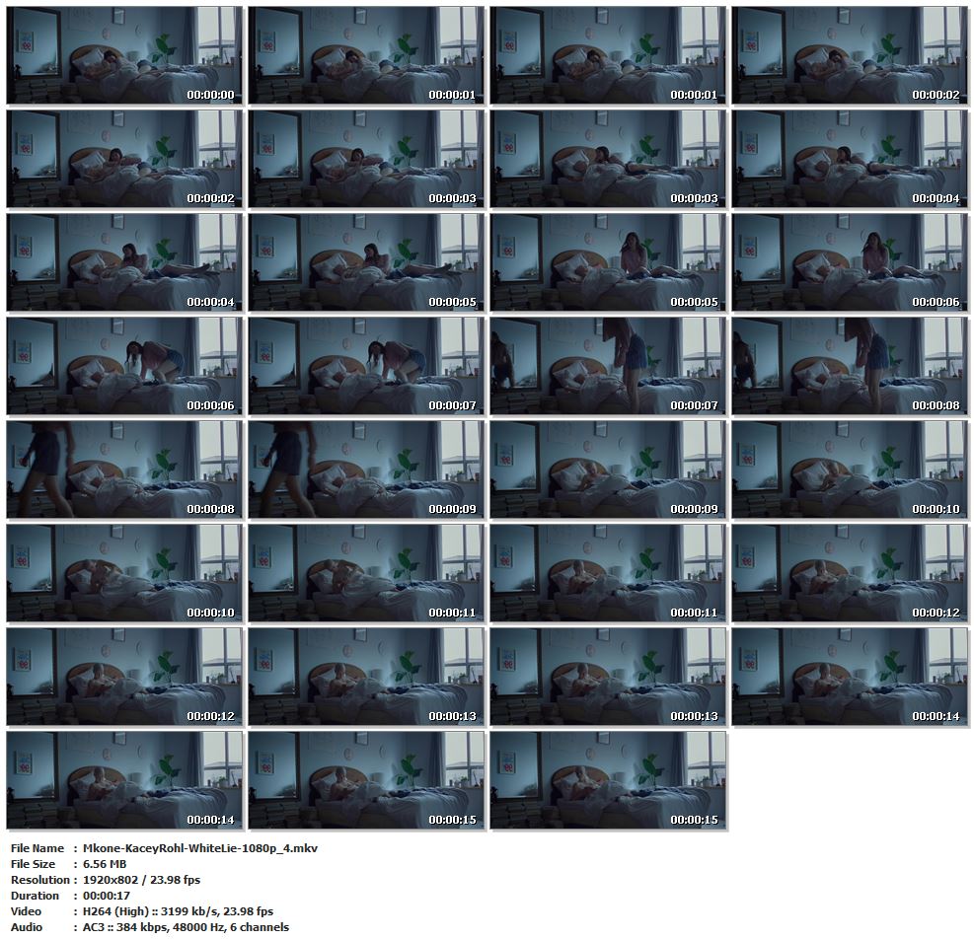Pick 00:00:07 thumbnail with woman crouching on bed
This screenshot has width=974, height=940.
(366, 366)
